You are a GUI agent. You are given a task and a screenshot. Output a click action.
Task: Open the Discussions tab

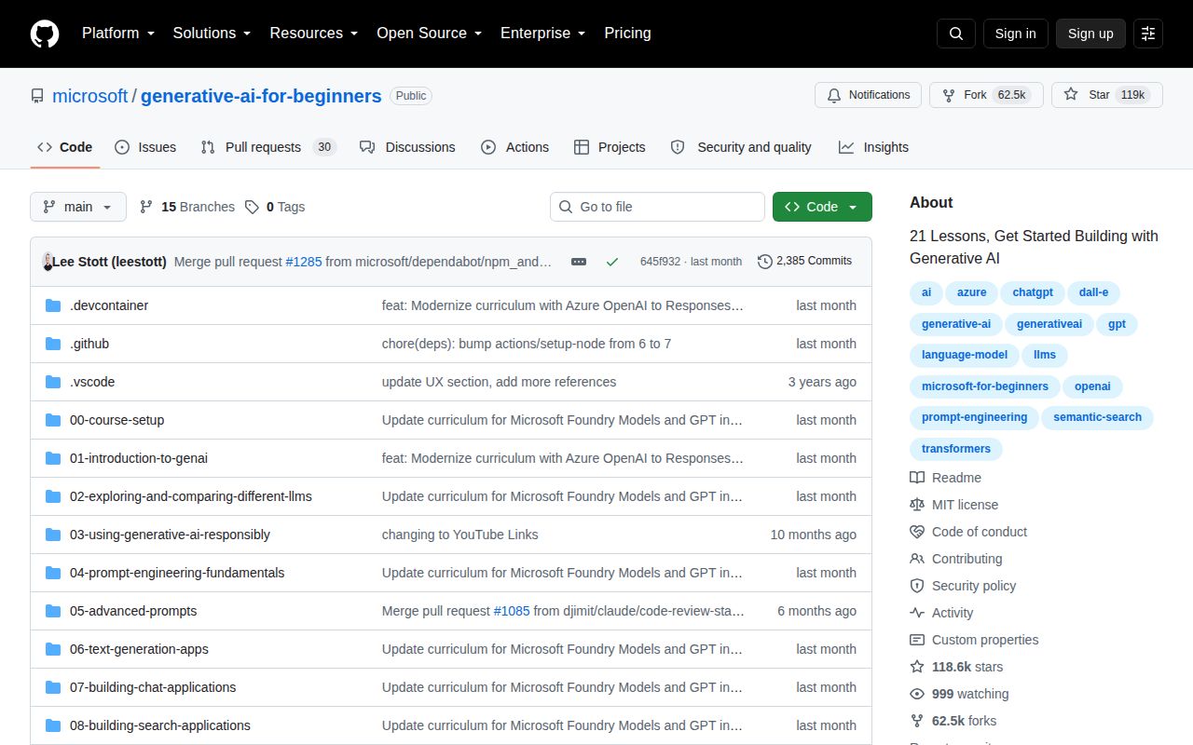click(407, 147)
